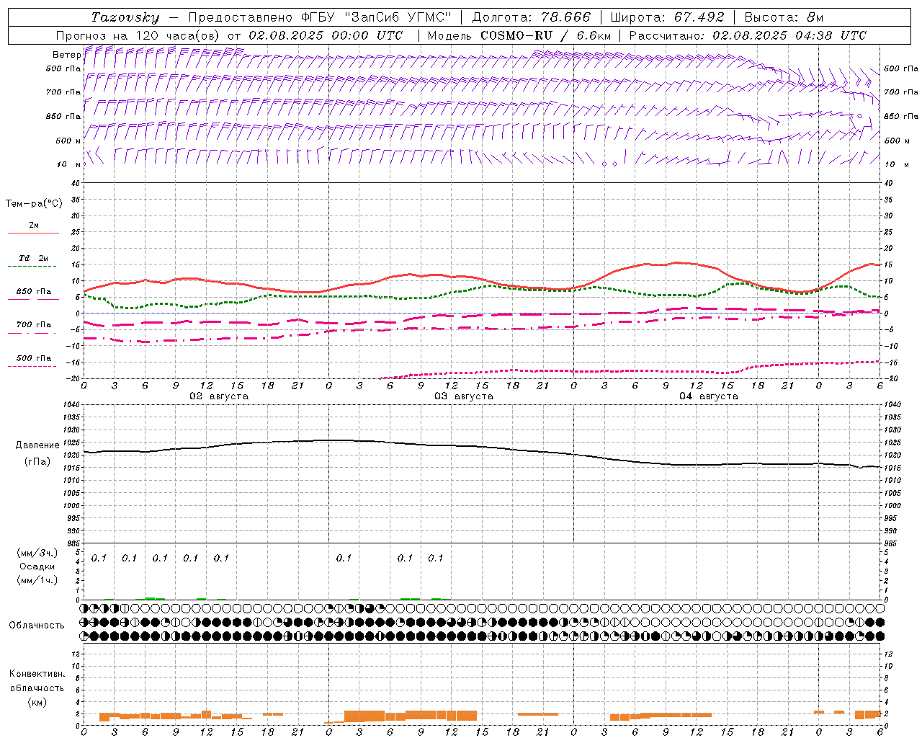922x738 pixels.
Task: Click the "Td 2м" dew point legend entry
Action: 34,258
